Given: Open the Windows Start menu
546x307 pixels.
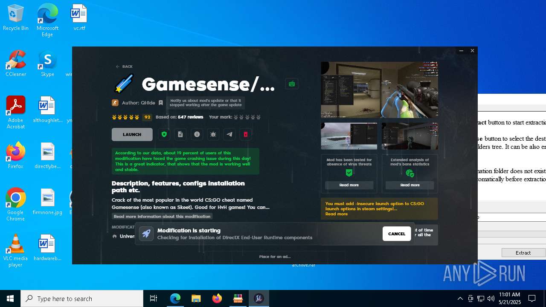Looking at the screenshot, I should (x=10, y=298).
